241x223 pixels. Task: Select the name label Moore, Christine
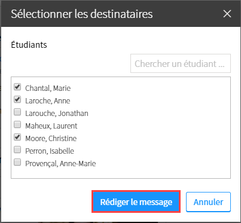(x=51, y=138)
